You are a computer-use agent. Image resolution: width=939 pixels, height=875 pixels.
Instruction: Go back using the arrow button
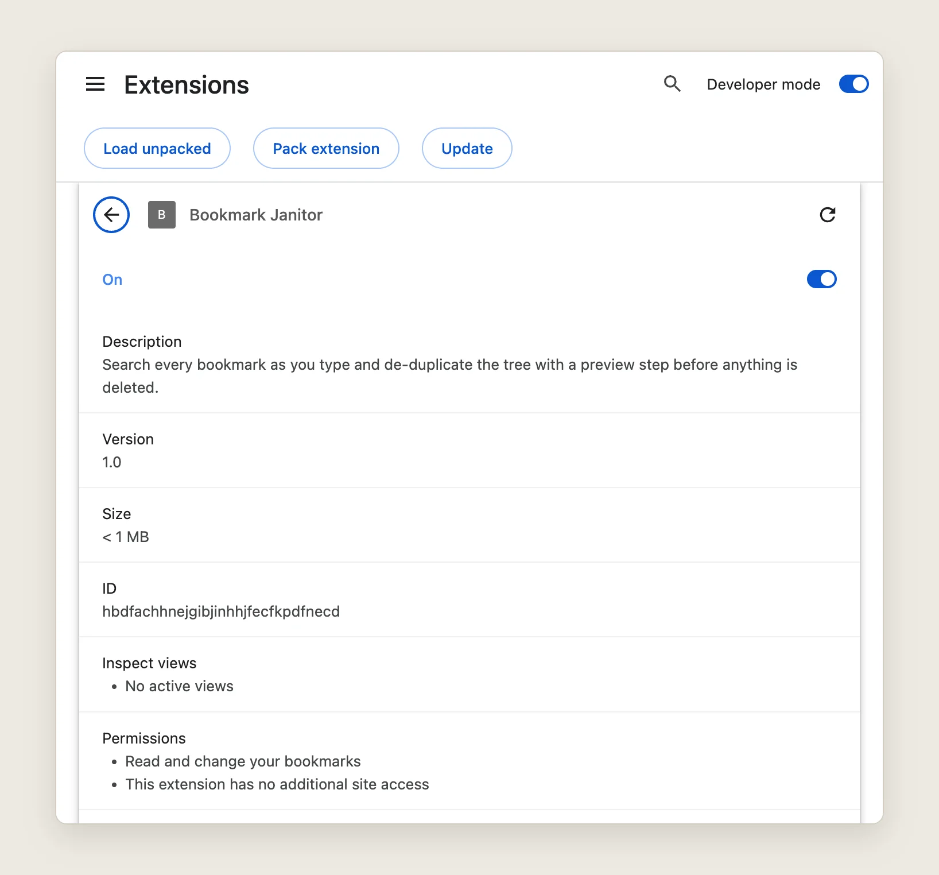(111, 215)
